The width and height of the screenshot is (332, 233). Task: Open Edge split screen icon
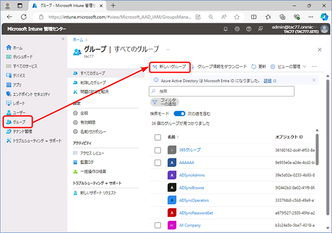pos(254,17)
